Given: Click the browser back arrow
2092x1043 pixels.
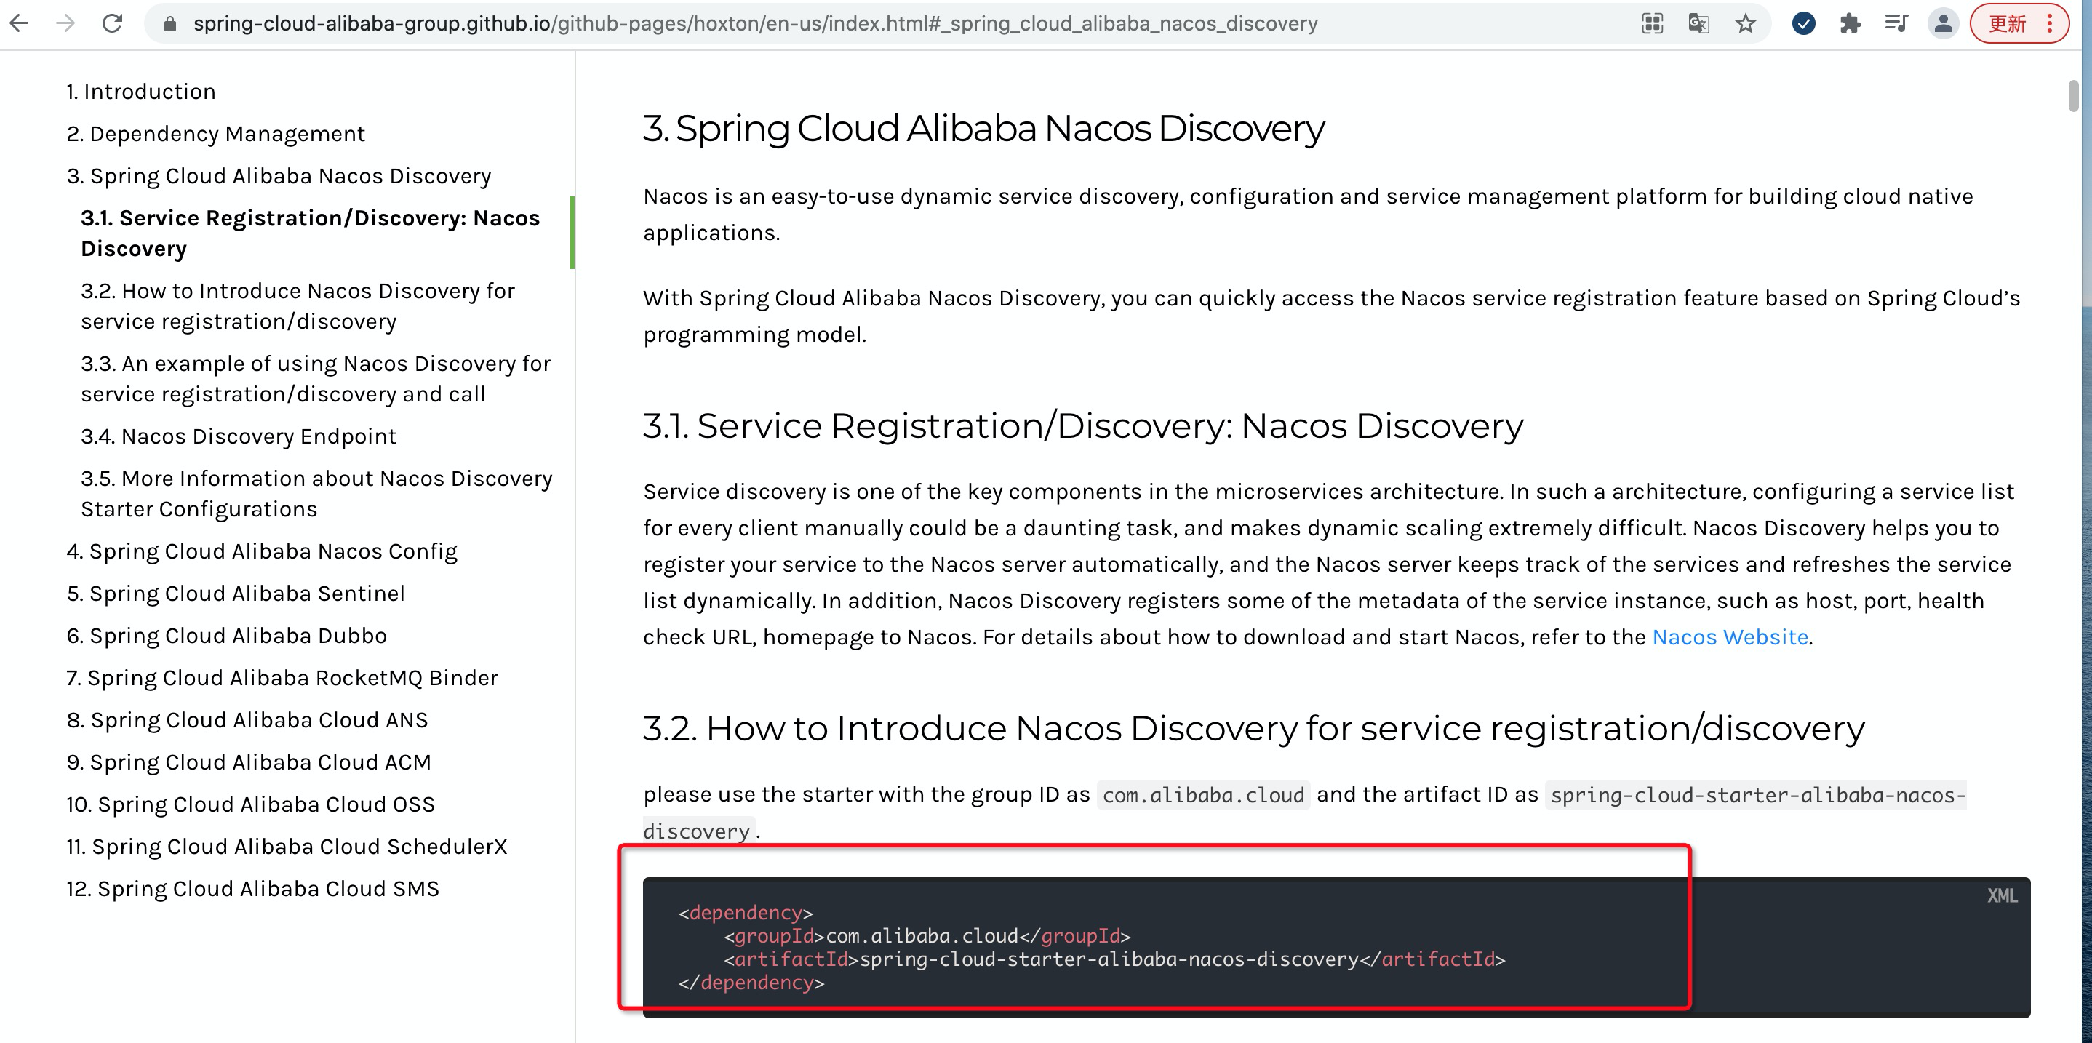Looking at the screenshot, I should 20,23.
